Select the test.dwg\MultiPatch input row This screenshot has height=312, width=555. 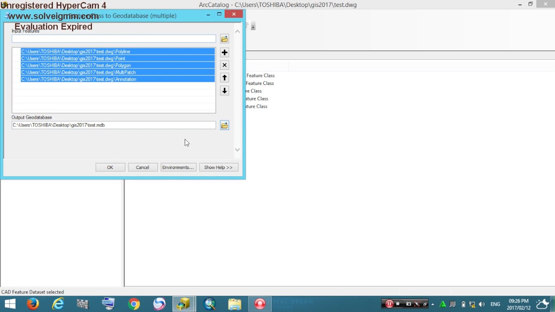118,72
